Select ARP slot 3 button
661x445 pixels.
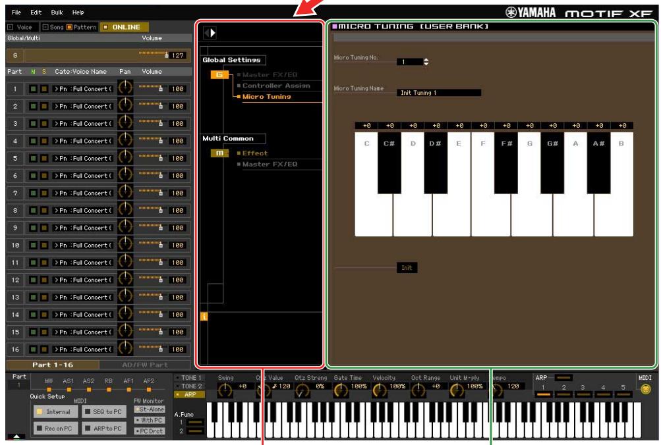(x=583, y=394)
